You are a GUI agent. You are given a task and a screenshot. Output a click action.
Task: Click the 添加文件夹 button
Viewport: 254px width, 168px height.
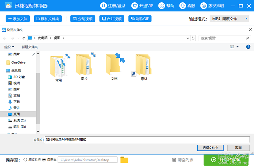click(48, 19)
